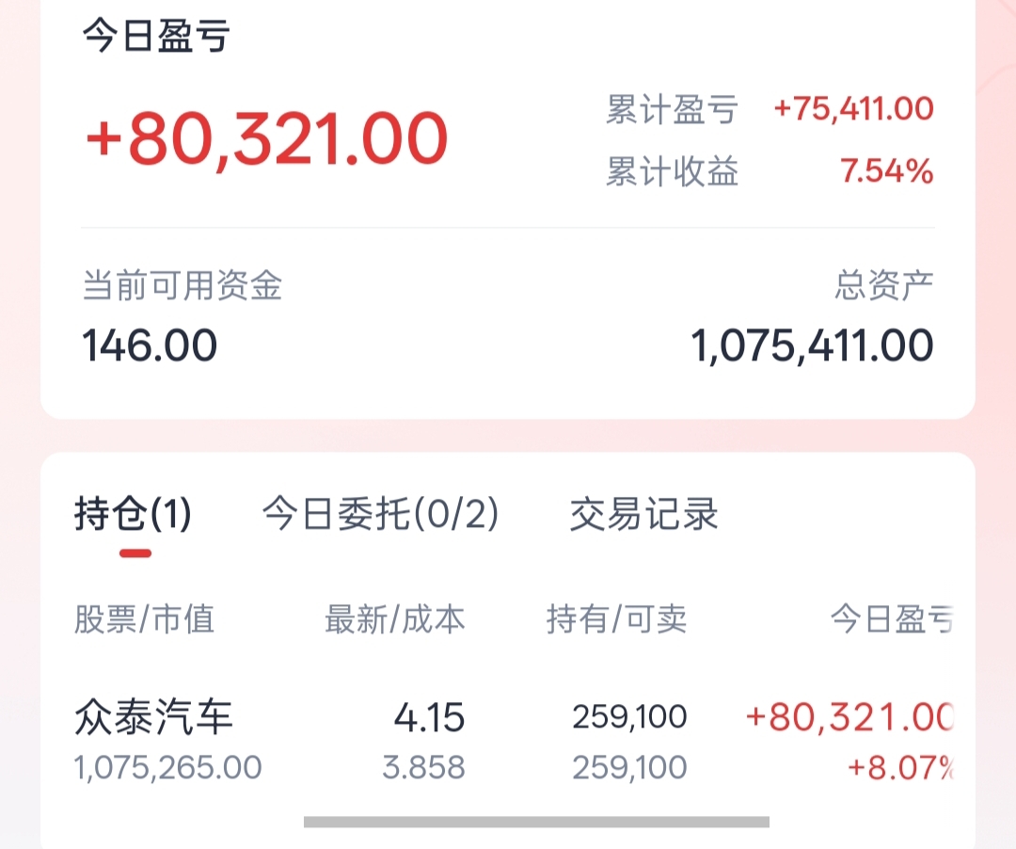Viewport: 1016px width, 849px height.
Task: Click the +75,411.00 cumulative profit value
Action: [853, 109]
